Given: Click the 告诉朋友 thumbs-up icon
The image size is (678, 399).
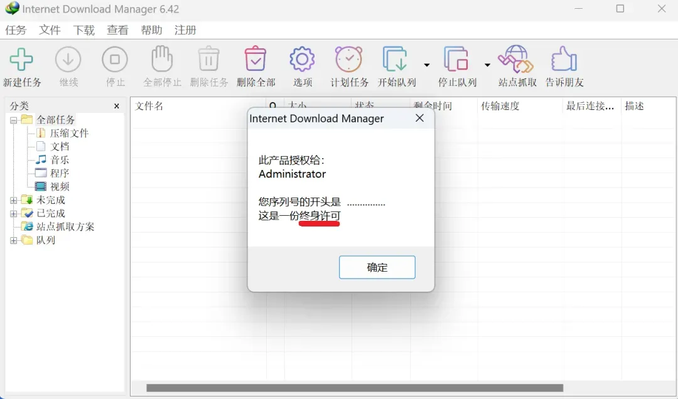Looking at the screenshot, I should tap(564, 59).
